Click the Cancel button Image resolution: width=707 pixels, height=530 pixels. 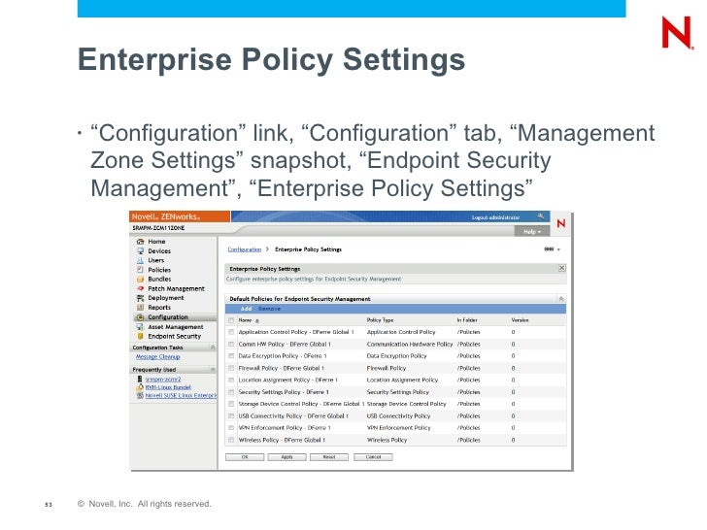[373, 457]
